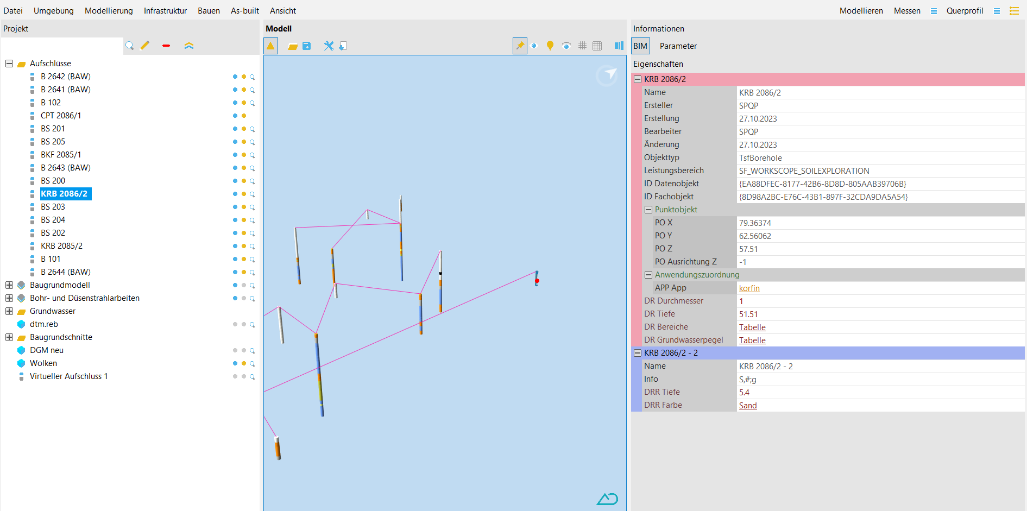Switch to the Parameter tab
Image resolution: width=1027 pixels, height=511 pixels.
(678, 46)
